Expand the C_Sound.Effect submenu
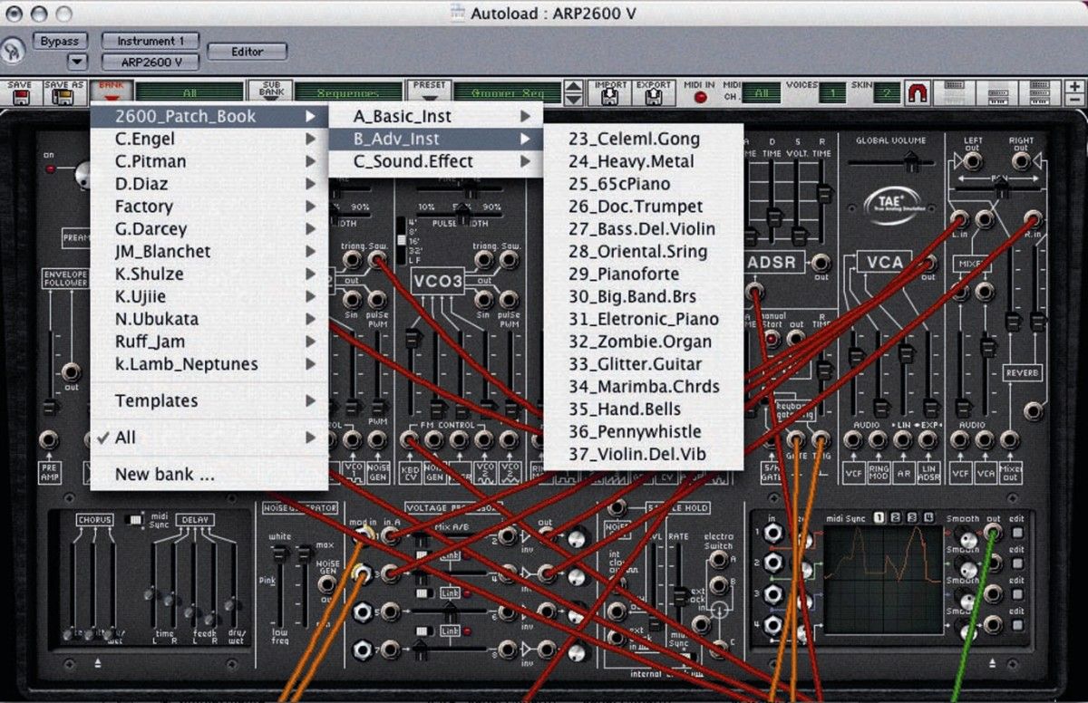This screenshot has width=1088, height=703. click(x=435, y=161)
